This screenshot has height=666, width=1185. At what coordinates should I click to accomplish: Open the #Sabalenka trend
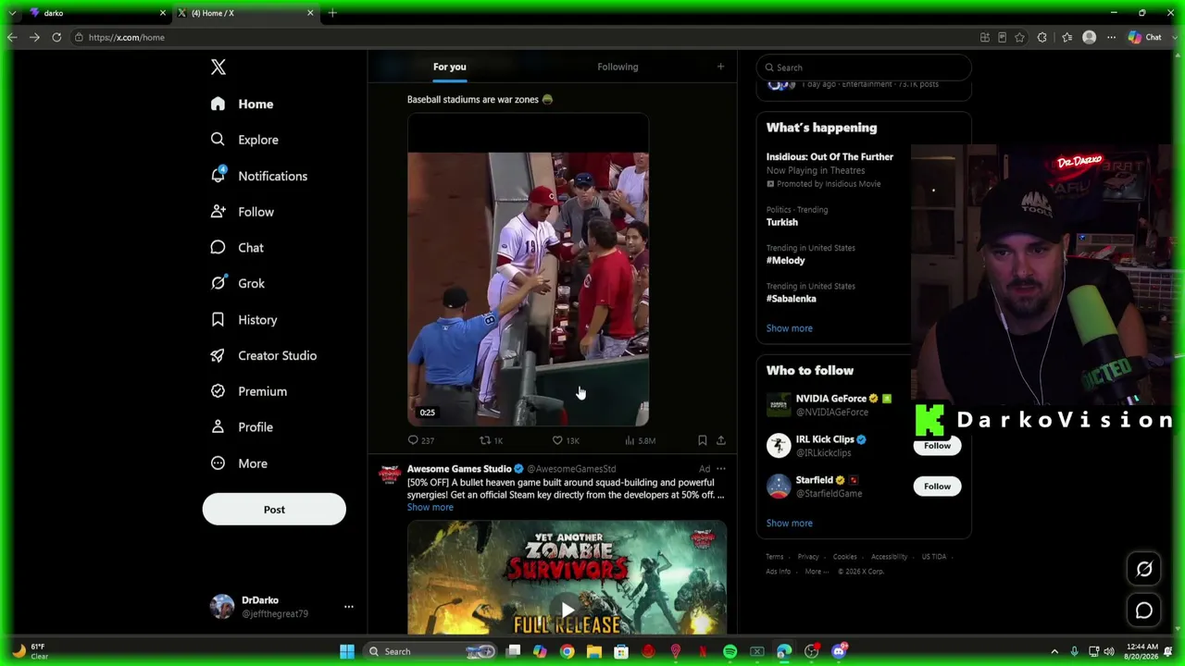click(792, 299)
